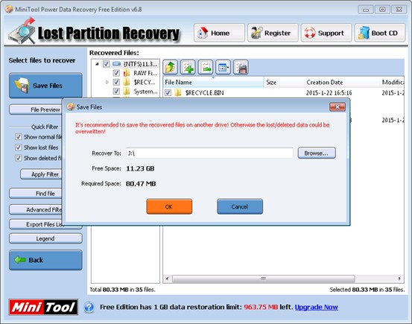Open the Advanced Filter button
Screen dimensions: 412x324
(36, 210)
